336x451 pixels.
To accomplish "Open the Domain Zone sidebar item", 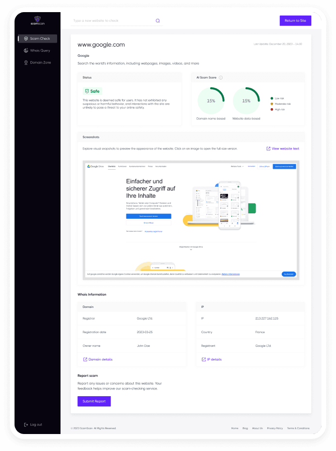I will coord(37,63).
